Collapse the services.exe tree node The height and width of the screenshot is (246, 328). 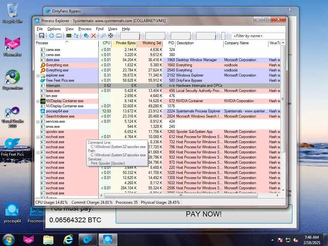[38, 122]
